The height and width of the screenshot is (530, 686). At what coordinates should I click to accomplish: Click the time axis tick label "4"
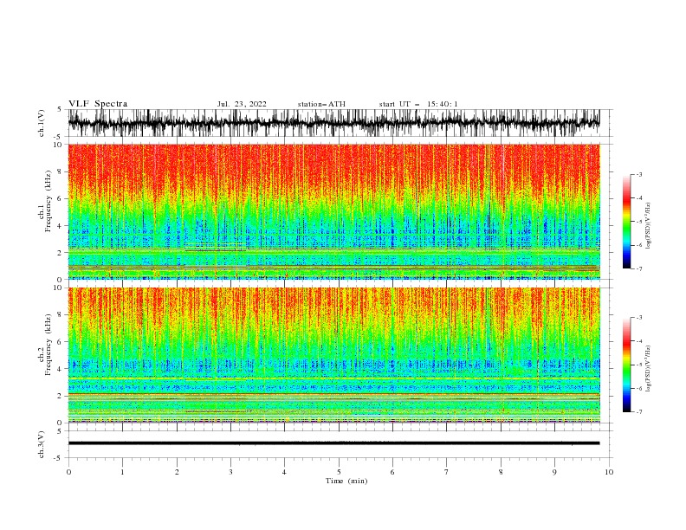(x=285, y=472)
